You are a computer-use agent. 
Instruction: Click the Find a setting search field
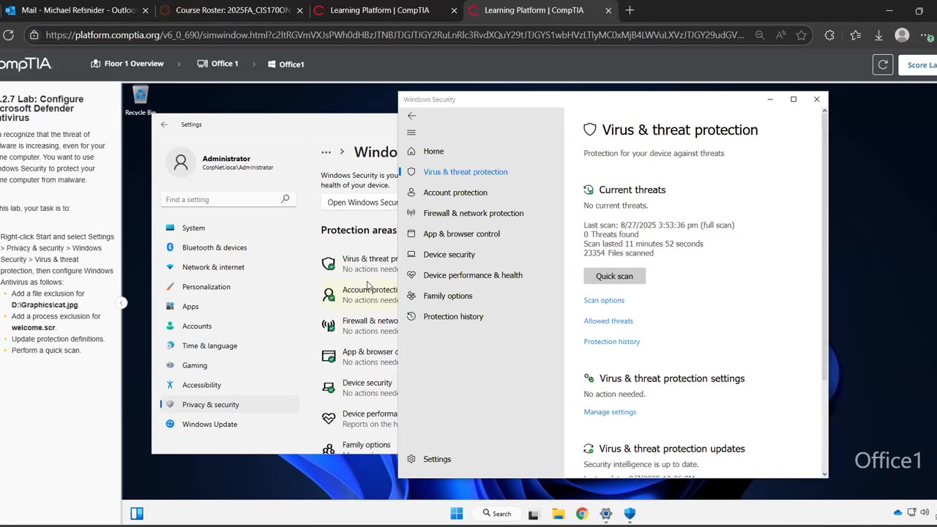(228, 199)
